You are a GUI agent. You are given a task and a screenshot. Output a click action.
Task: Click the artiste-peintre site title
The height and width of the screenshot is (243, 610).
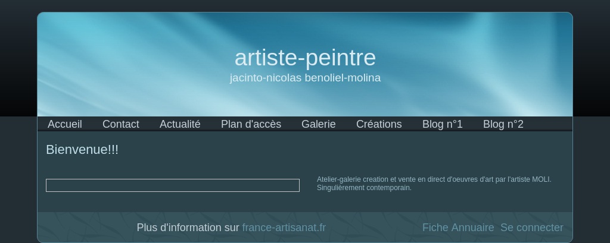[x=305, y=58]
